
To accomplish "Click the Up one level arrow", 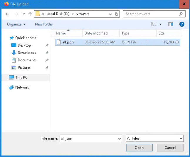I will pyautogui.click(x=30, y=14).
